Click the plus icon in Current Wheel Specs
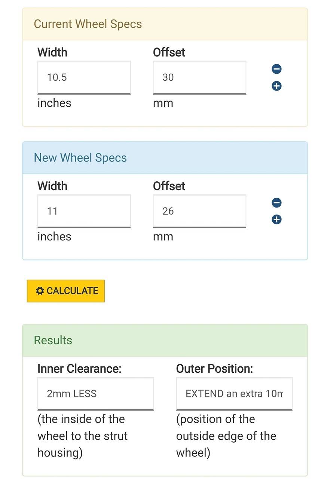The height and width of the screenshot is (486, 330). coord(276,86)
